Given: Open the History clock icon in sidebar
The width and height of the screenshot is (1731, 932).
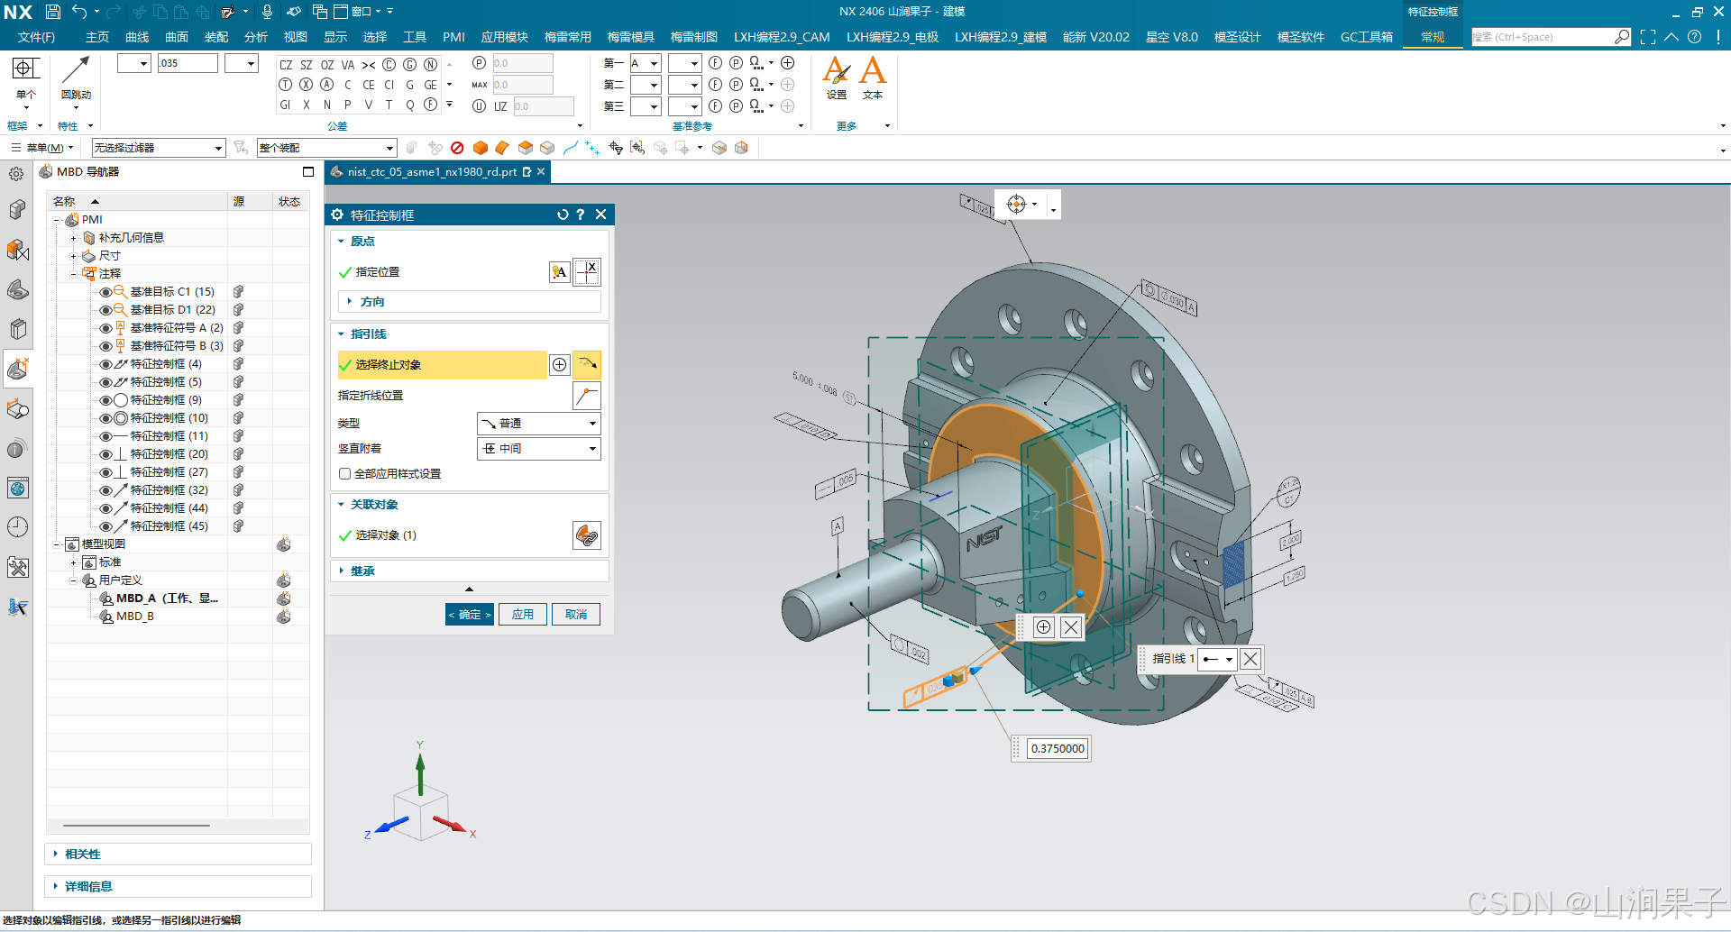Looking at the screenshot, I should coord(17,527).
